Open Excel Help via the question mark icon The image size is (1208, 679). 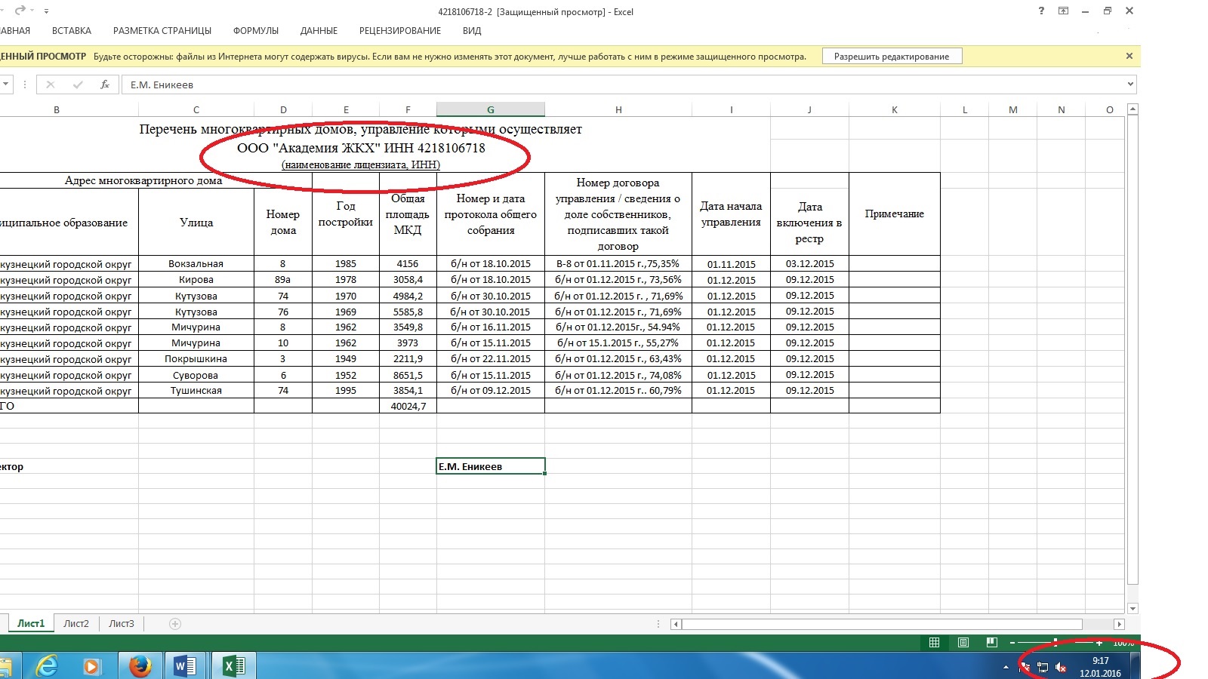(x=1041, y=11)
